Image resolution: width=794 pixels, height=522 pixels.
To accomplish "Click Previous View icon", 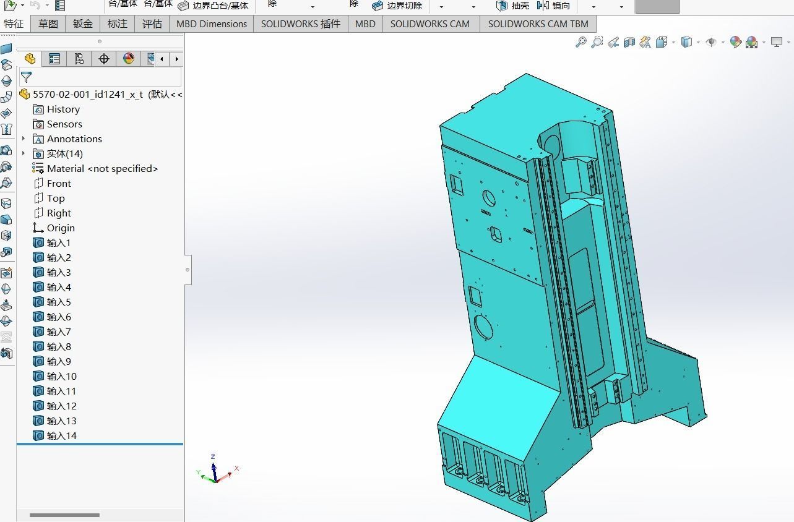I will (613, 42).
